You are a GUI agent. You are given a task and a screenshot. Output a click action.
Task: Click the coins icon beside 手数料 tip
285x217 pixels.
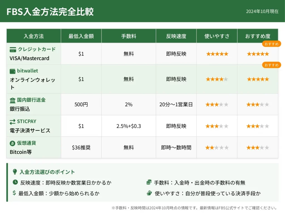149,183
